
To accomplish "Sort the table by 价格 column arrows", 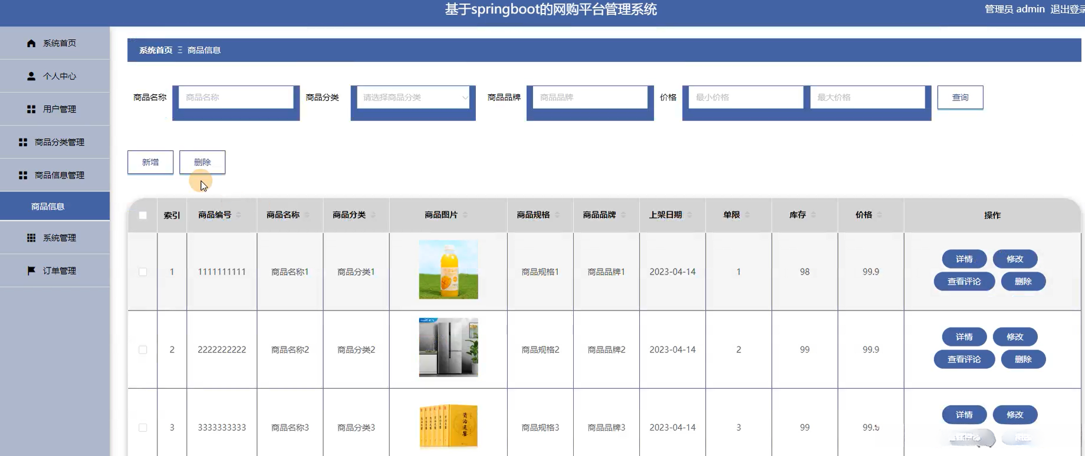I will pos(879,215).
